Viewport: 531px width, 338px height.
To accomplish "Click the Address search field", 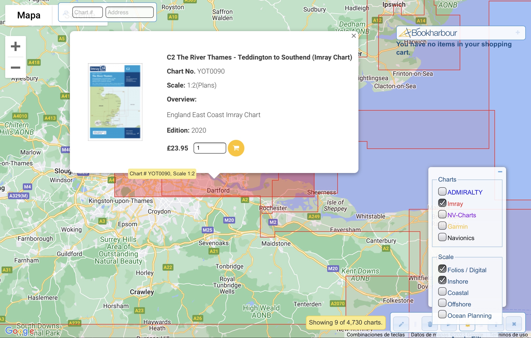I will pos(129,12).
